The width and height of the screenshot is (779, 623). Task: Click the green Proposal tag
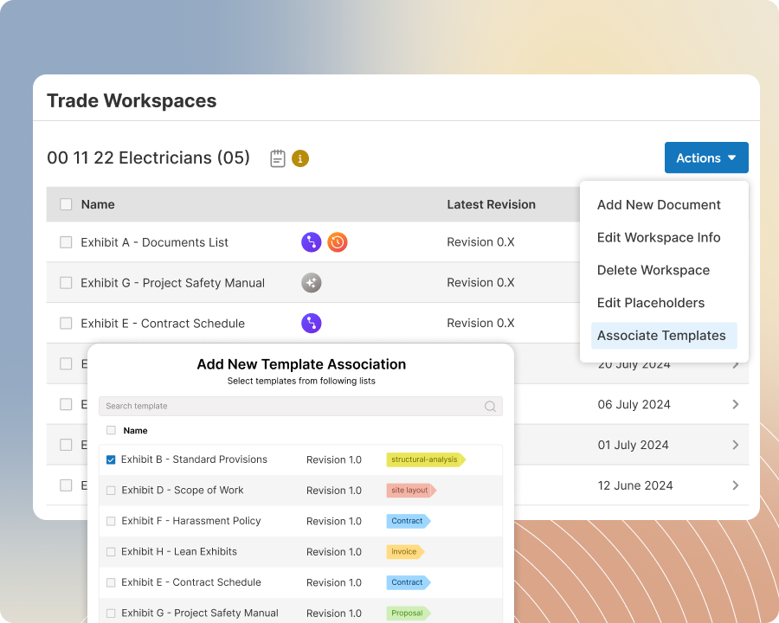409,613
